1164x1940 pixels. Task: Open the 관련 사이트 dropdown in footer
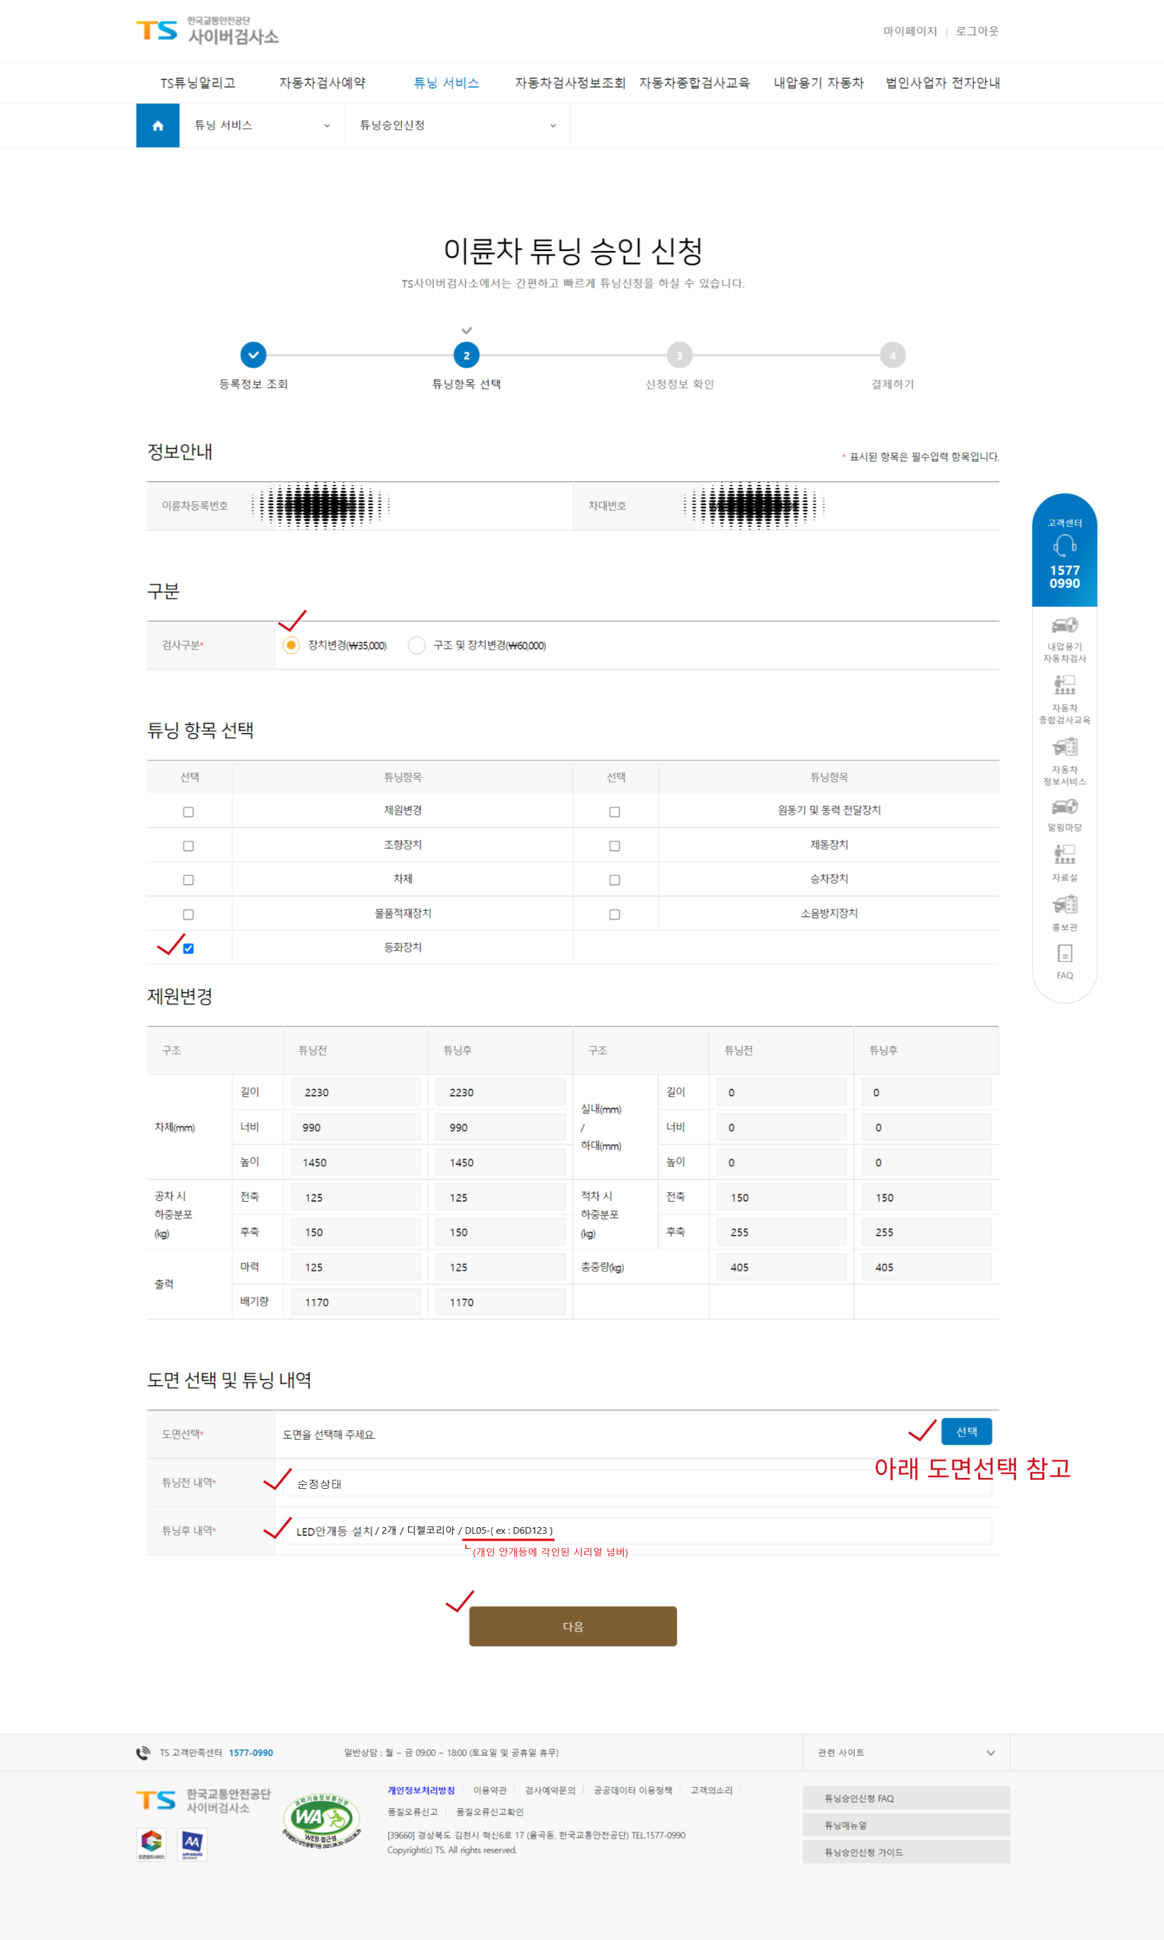[x=905, y=1753]
